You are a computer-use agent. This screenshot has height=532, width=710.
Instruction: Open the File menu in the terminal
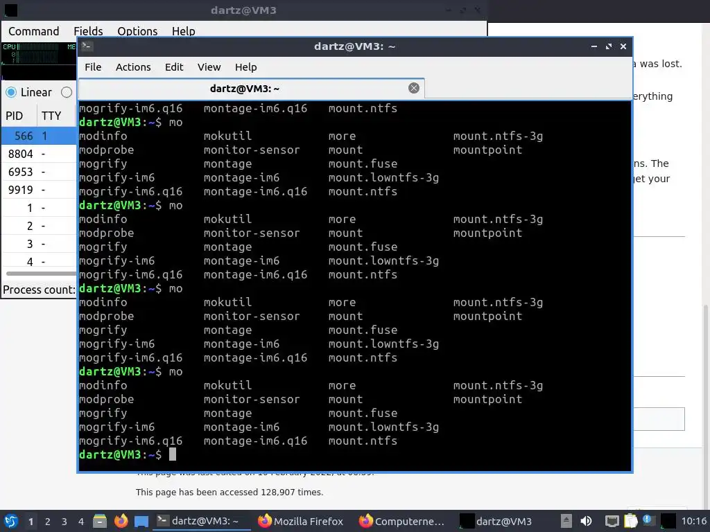coord(93,67)
